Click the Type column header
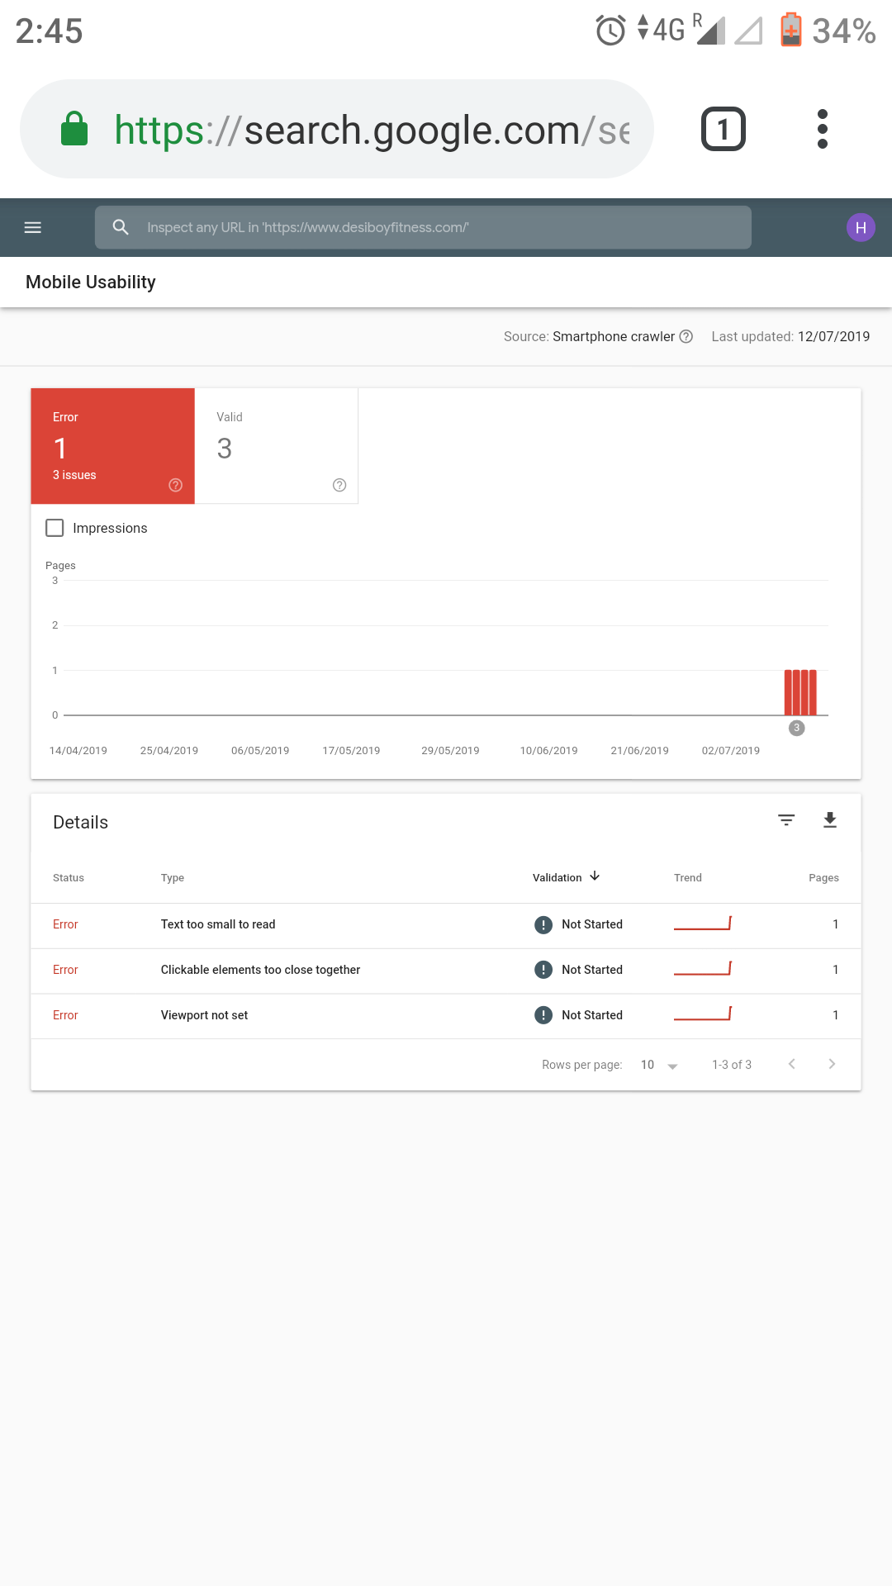 pyautogui.click(x=173, y=877)
